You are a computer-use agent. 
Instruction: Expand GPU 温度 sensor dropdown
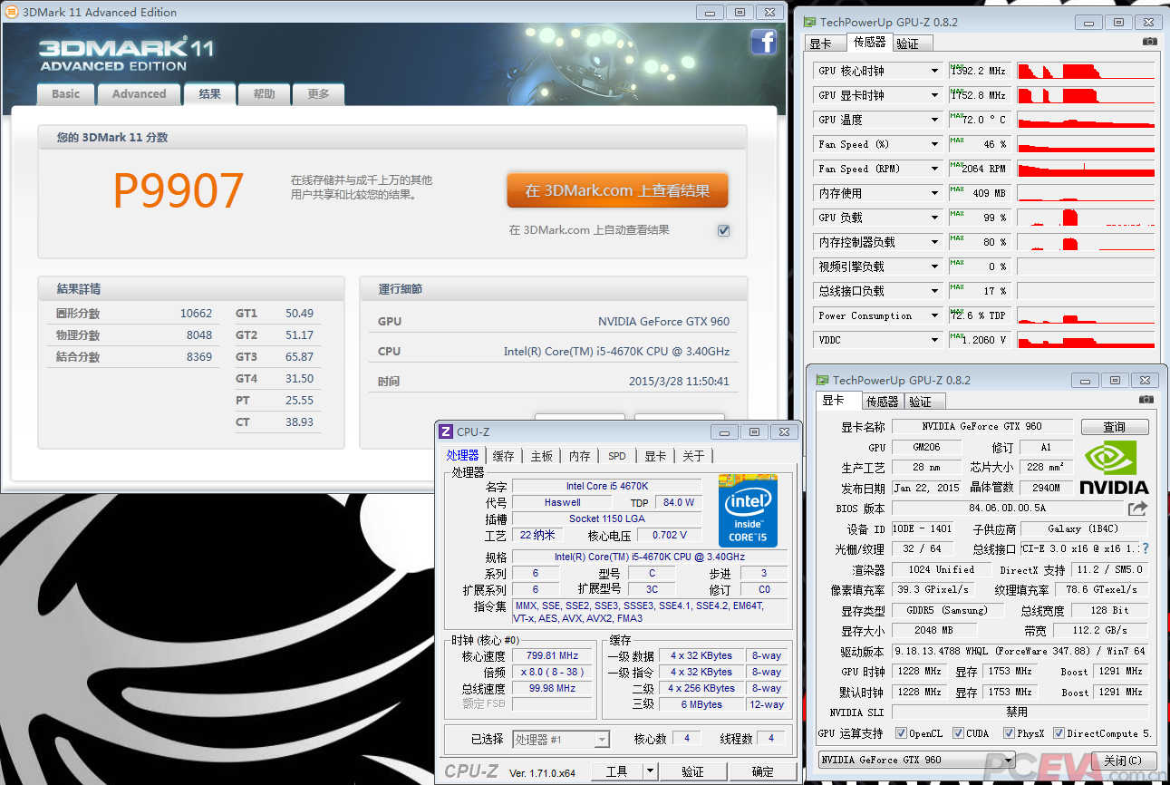pyautogui.click(x=934, y=120)
